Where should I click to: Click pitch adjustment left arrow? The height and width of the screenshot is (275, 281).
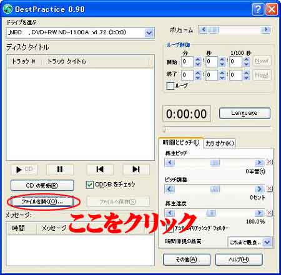170,189
